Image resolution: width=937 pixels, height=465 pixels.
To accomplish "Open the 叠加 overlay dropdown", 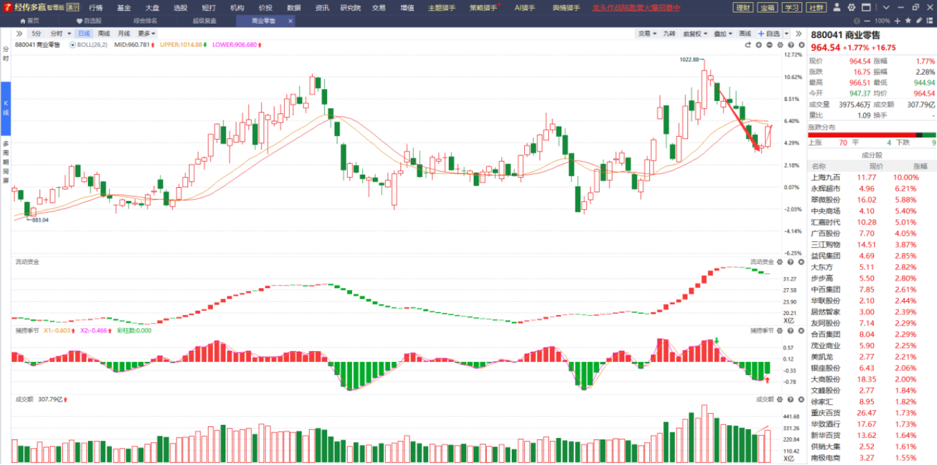I will [723, 33].
